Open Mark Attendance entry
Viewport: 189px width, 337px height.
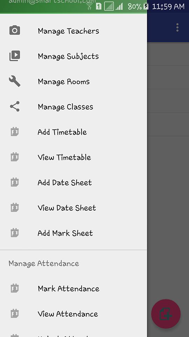pos(73,289)
